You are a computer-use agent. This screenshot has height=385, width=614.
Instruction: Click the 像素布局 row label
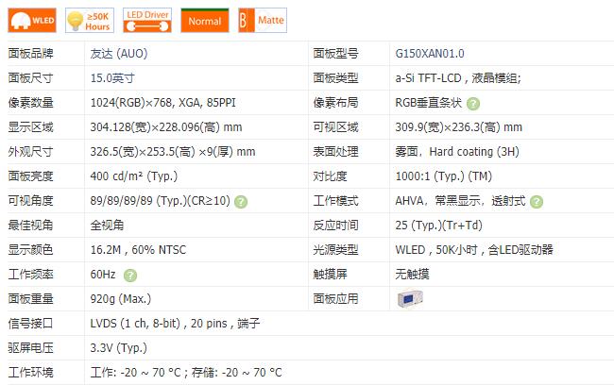335,103
